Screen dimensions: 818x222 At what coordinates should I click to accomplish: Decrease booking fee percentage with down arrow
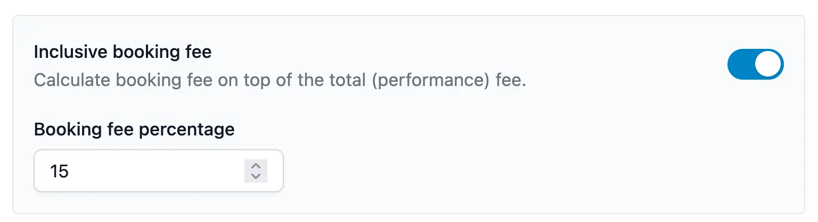(256, 176)
